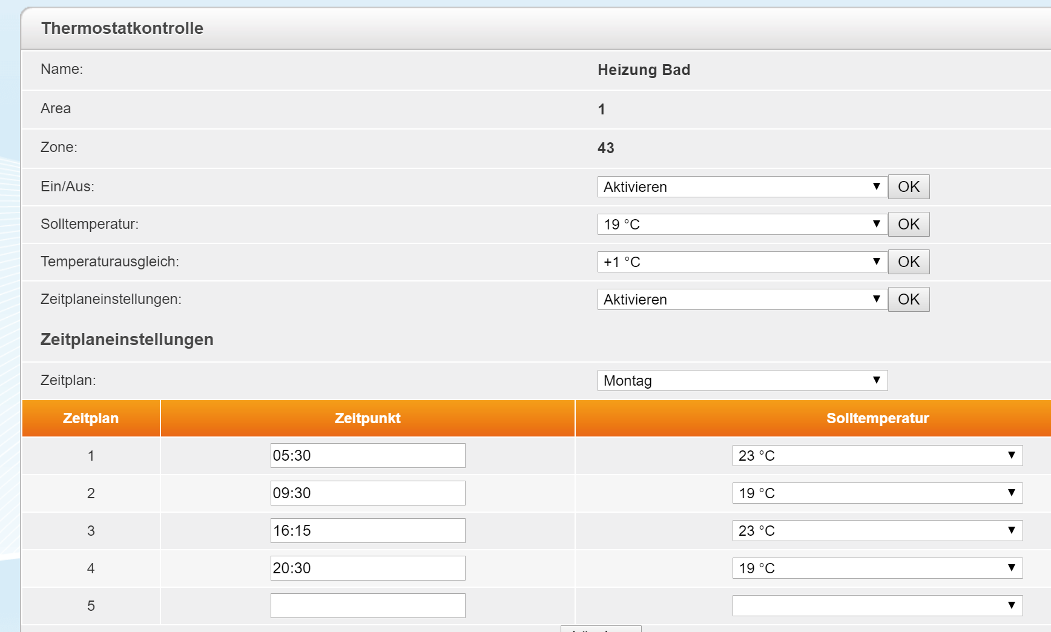This screenshot has width=1051, height=632.
Task: Confirm the main Solltemperatur setting with OK
Action: 908,225
